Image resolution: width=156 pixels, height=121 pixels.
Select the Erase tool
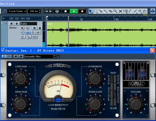point(110,11)
